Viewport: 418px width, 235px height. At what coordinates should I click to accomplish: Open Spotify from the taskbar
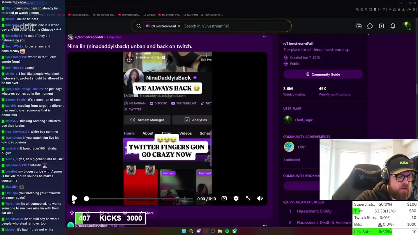click(227, 231)
